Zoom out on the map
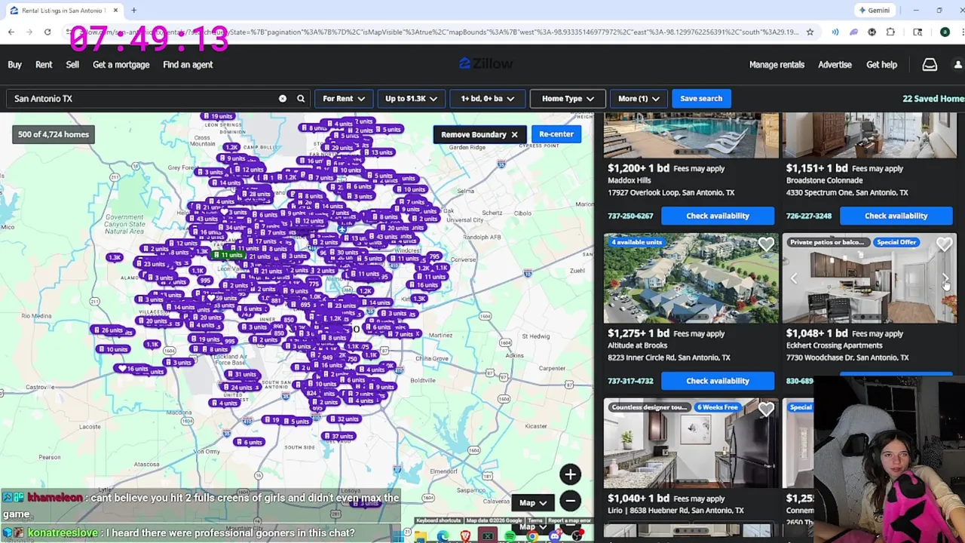This screenshot has height=543, width=965. (x=570, y=501)
